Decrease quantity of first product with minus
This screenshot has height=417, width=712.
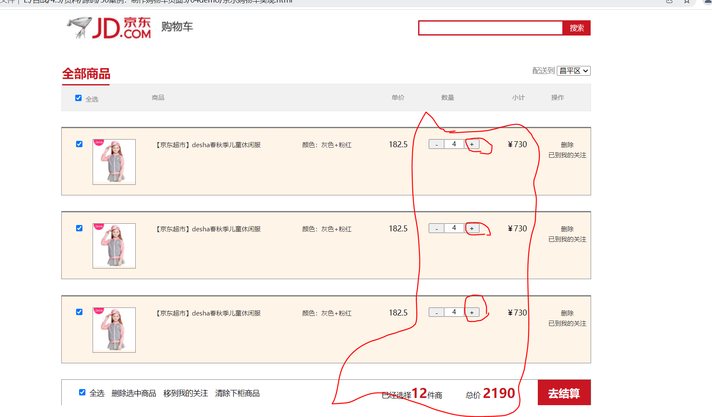[x=436, y=144]
